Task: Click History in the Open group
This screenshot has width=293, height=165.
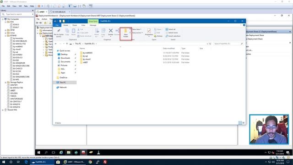Action: (x=158, y=36)
